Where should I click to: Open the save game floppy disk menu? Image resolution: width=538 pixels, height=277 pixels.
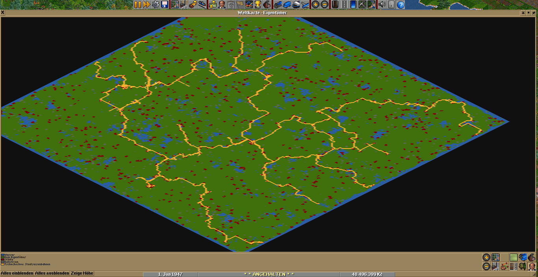coord(165,5)
